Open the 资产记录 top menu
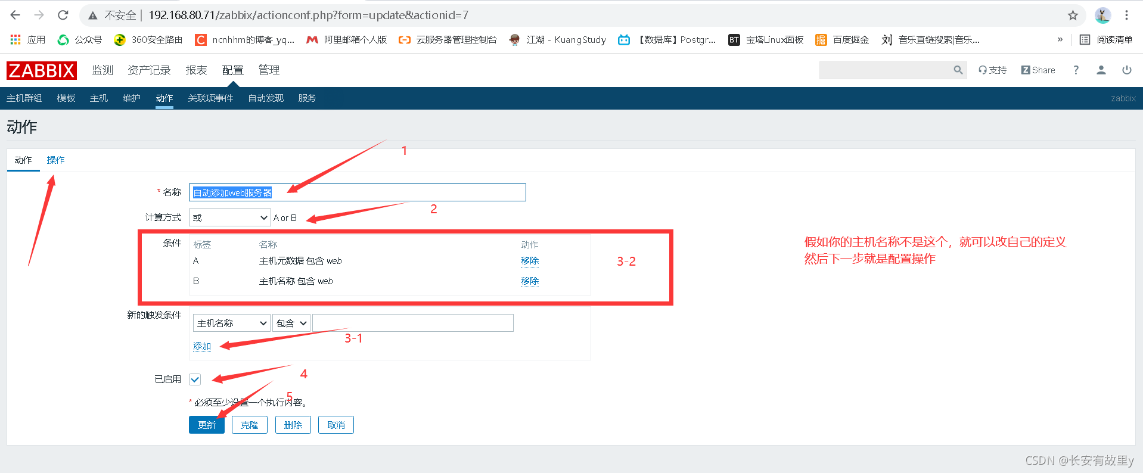The width and height of the screenshot is (1143, 473). coord(149,70)
